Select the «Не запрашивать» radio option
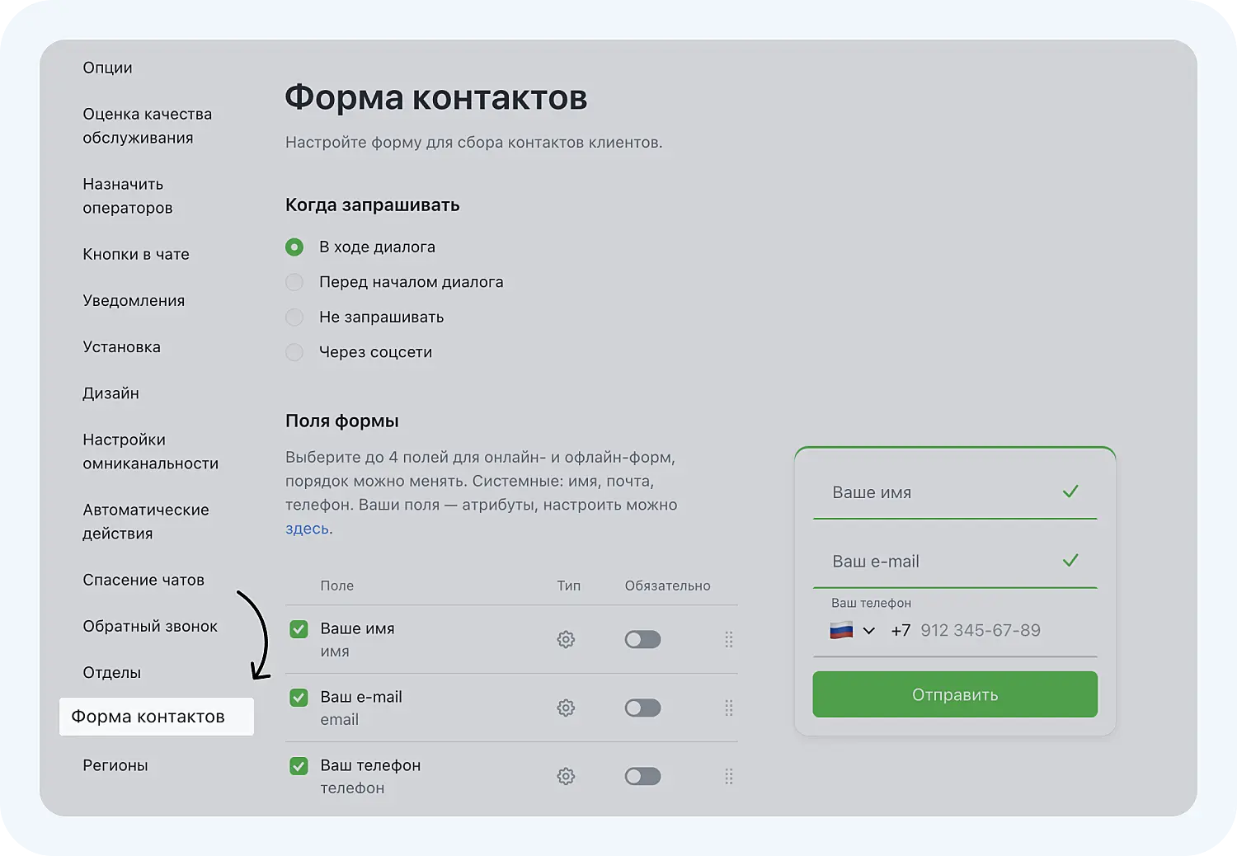The image size is (1237, 856). click(x=294, y=317)
